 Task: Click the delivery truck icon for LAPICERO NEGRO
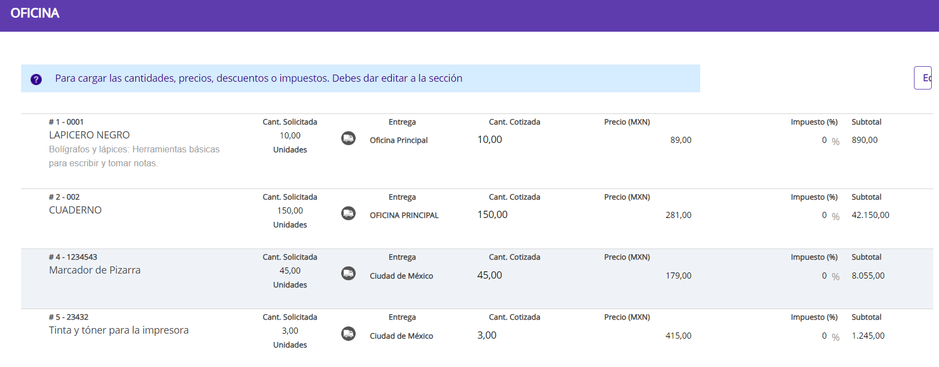point(348,138)
